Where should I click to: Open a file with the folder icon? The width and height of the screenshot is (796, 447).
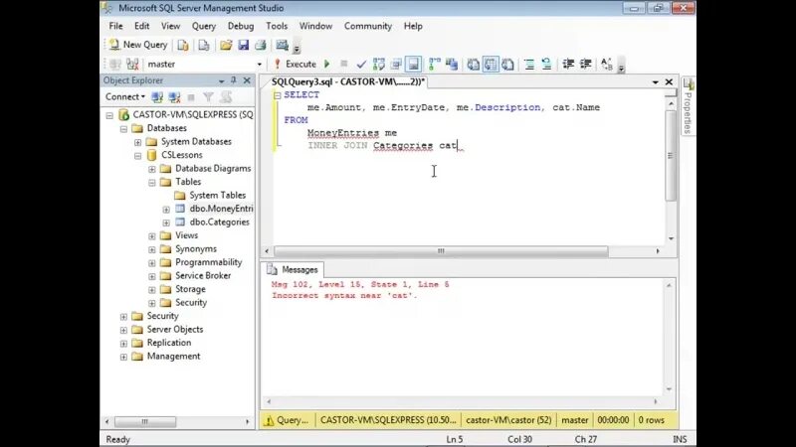[x=226, y=45]
